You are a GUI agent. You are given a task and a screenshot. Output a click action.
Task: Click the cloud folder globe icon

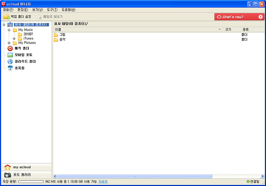click(x=10, y=62)
